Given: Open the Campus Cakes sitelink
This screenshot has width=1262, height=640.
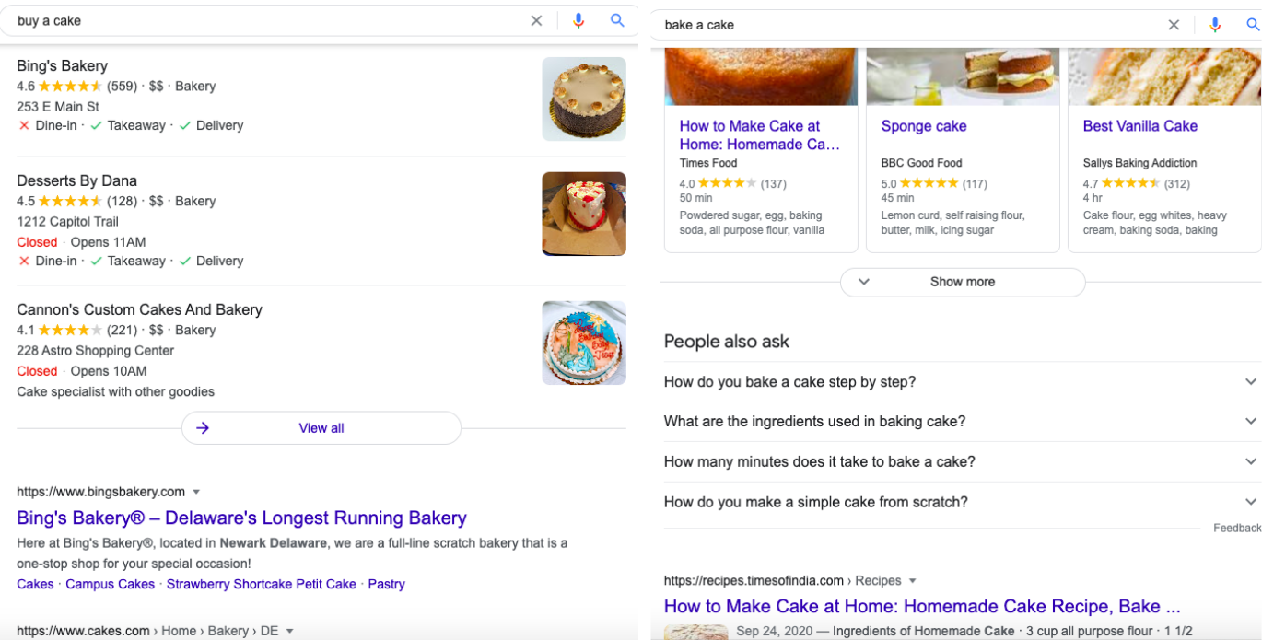Looking at the screenshot, I should click(110, 584).
